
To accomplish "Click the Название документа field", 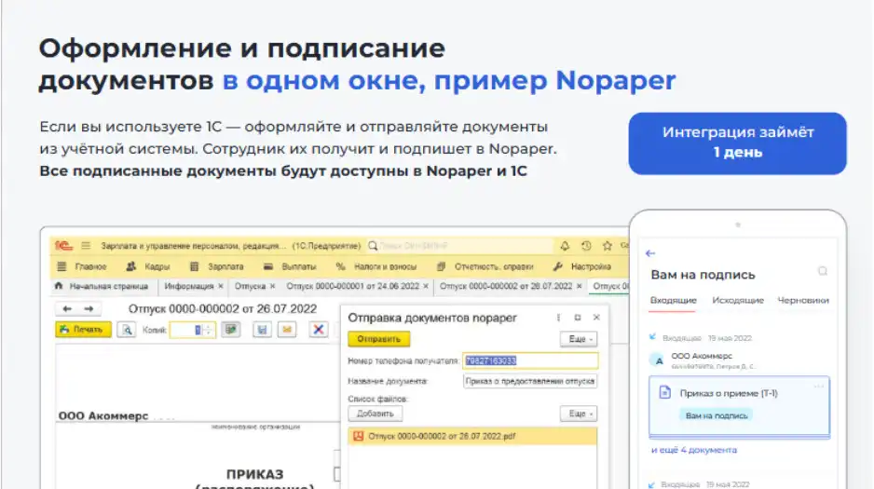I will pos(530,382).
